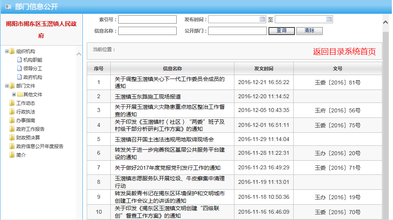Click document number 玉委〔2016〕70号
393x220 pixels.
click(338, 212)
